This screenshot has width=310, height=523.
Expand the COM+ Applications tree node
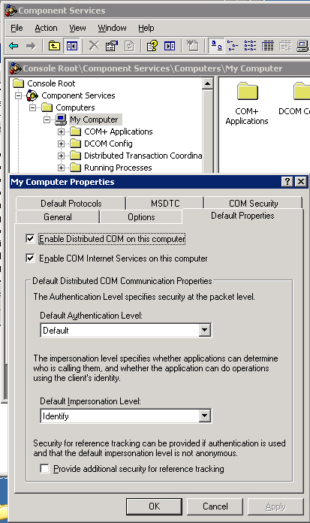pos(61,132)
